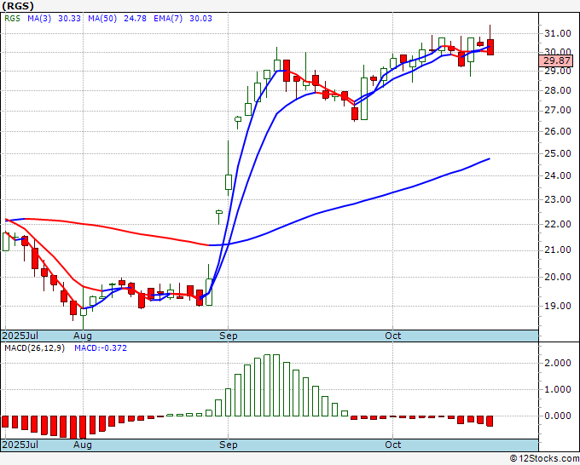Click the last red candlestick near 30.00

click(490, 47)
